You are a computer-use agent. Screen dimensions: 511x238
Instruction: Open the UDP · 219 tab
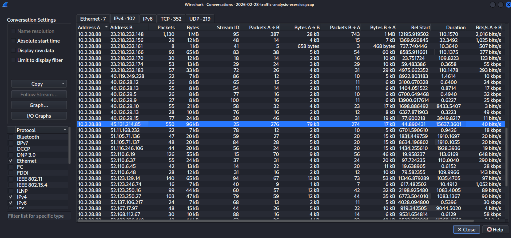click(200, 19)
